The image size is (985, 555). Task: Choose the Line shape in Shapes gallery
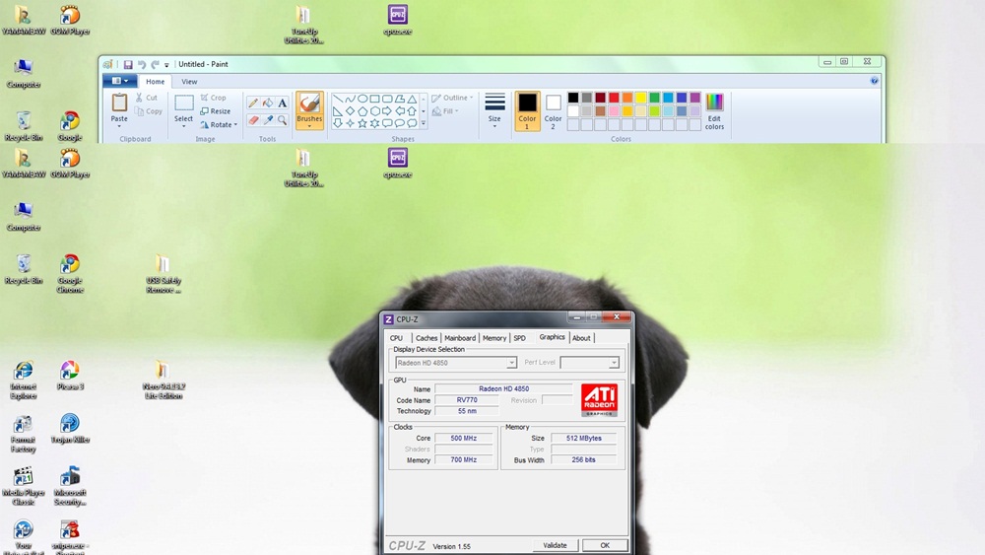click(x=337, y=99)
